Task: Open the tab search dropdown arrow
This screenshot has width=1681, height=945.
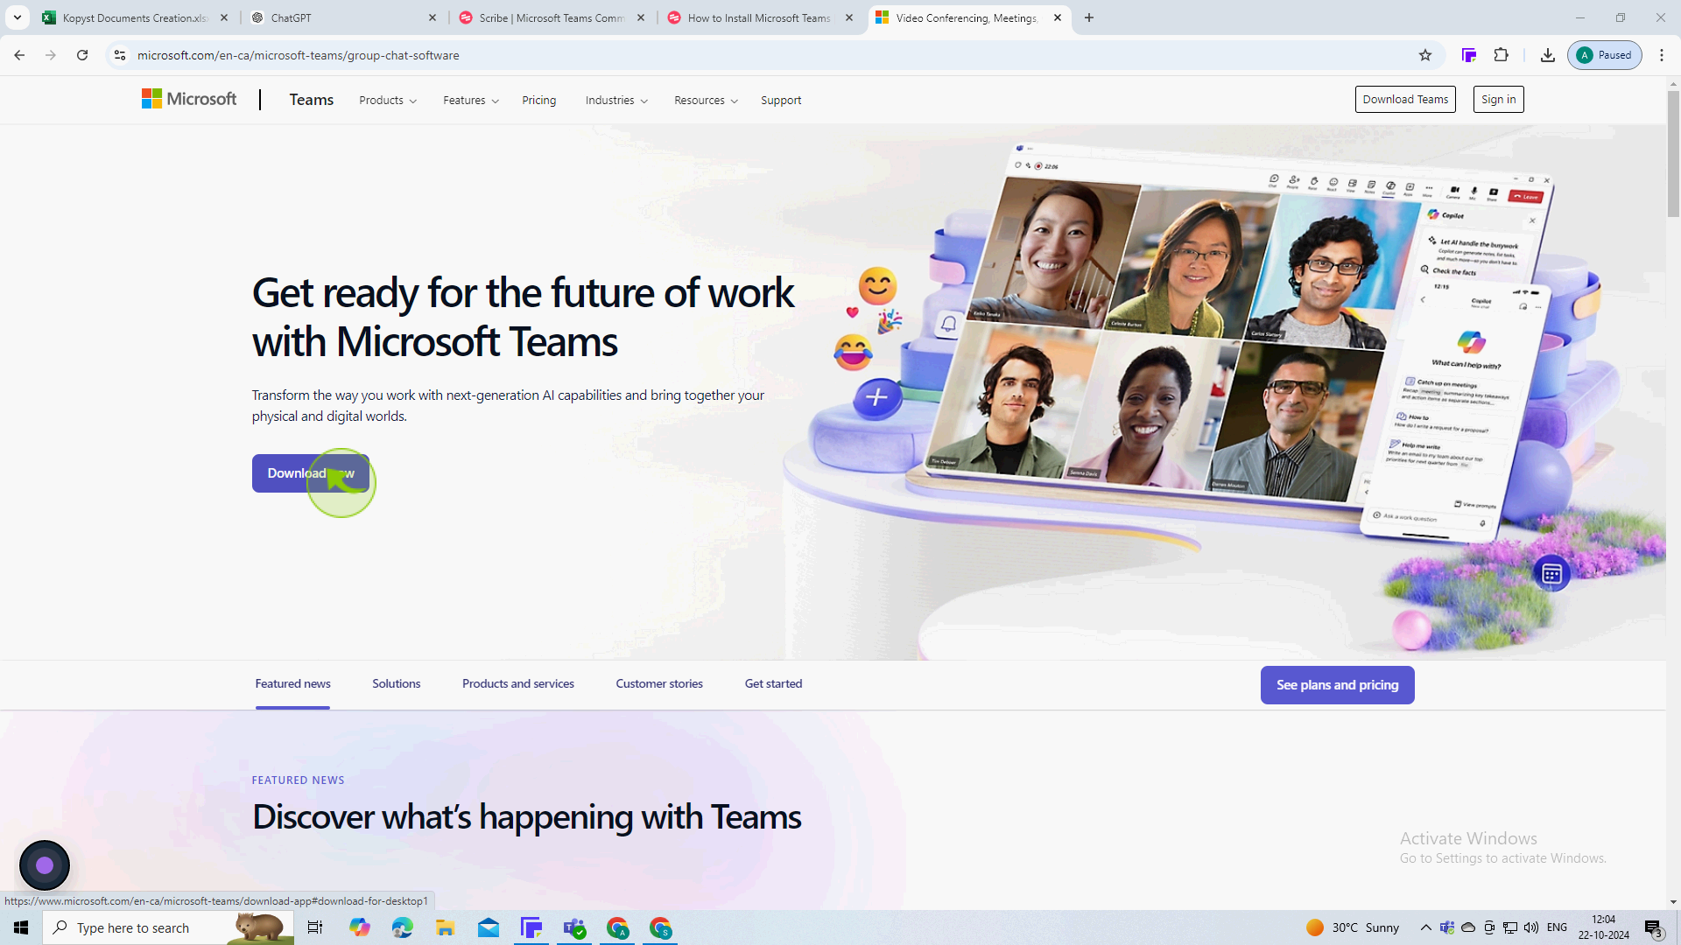Action: (x=18, y=17)
